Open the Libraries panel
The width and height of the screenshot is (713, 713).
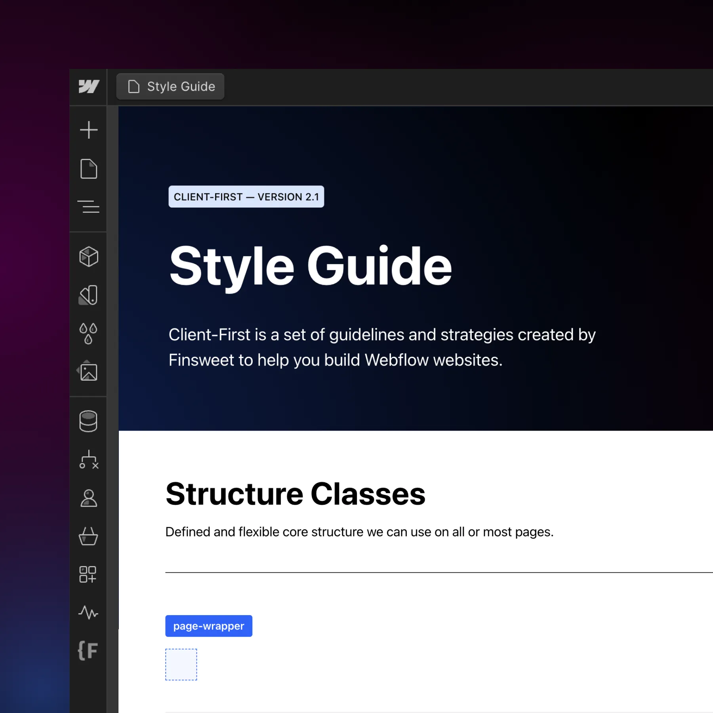pos(89,295)
